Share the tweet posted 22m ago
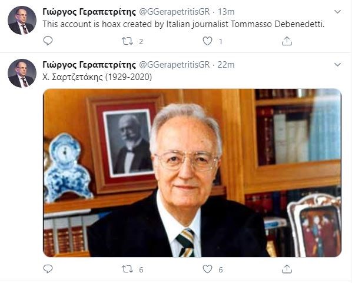The width and height of the screenshot is (352, 283). [287, 269]
